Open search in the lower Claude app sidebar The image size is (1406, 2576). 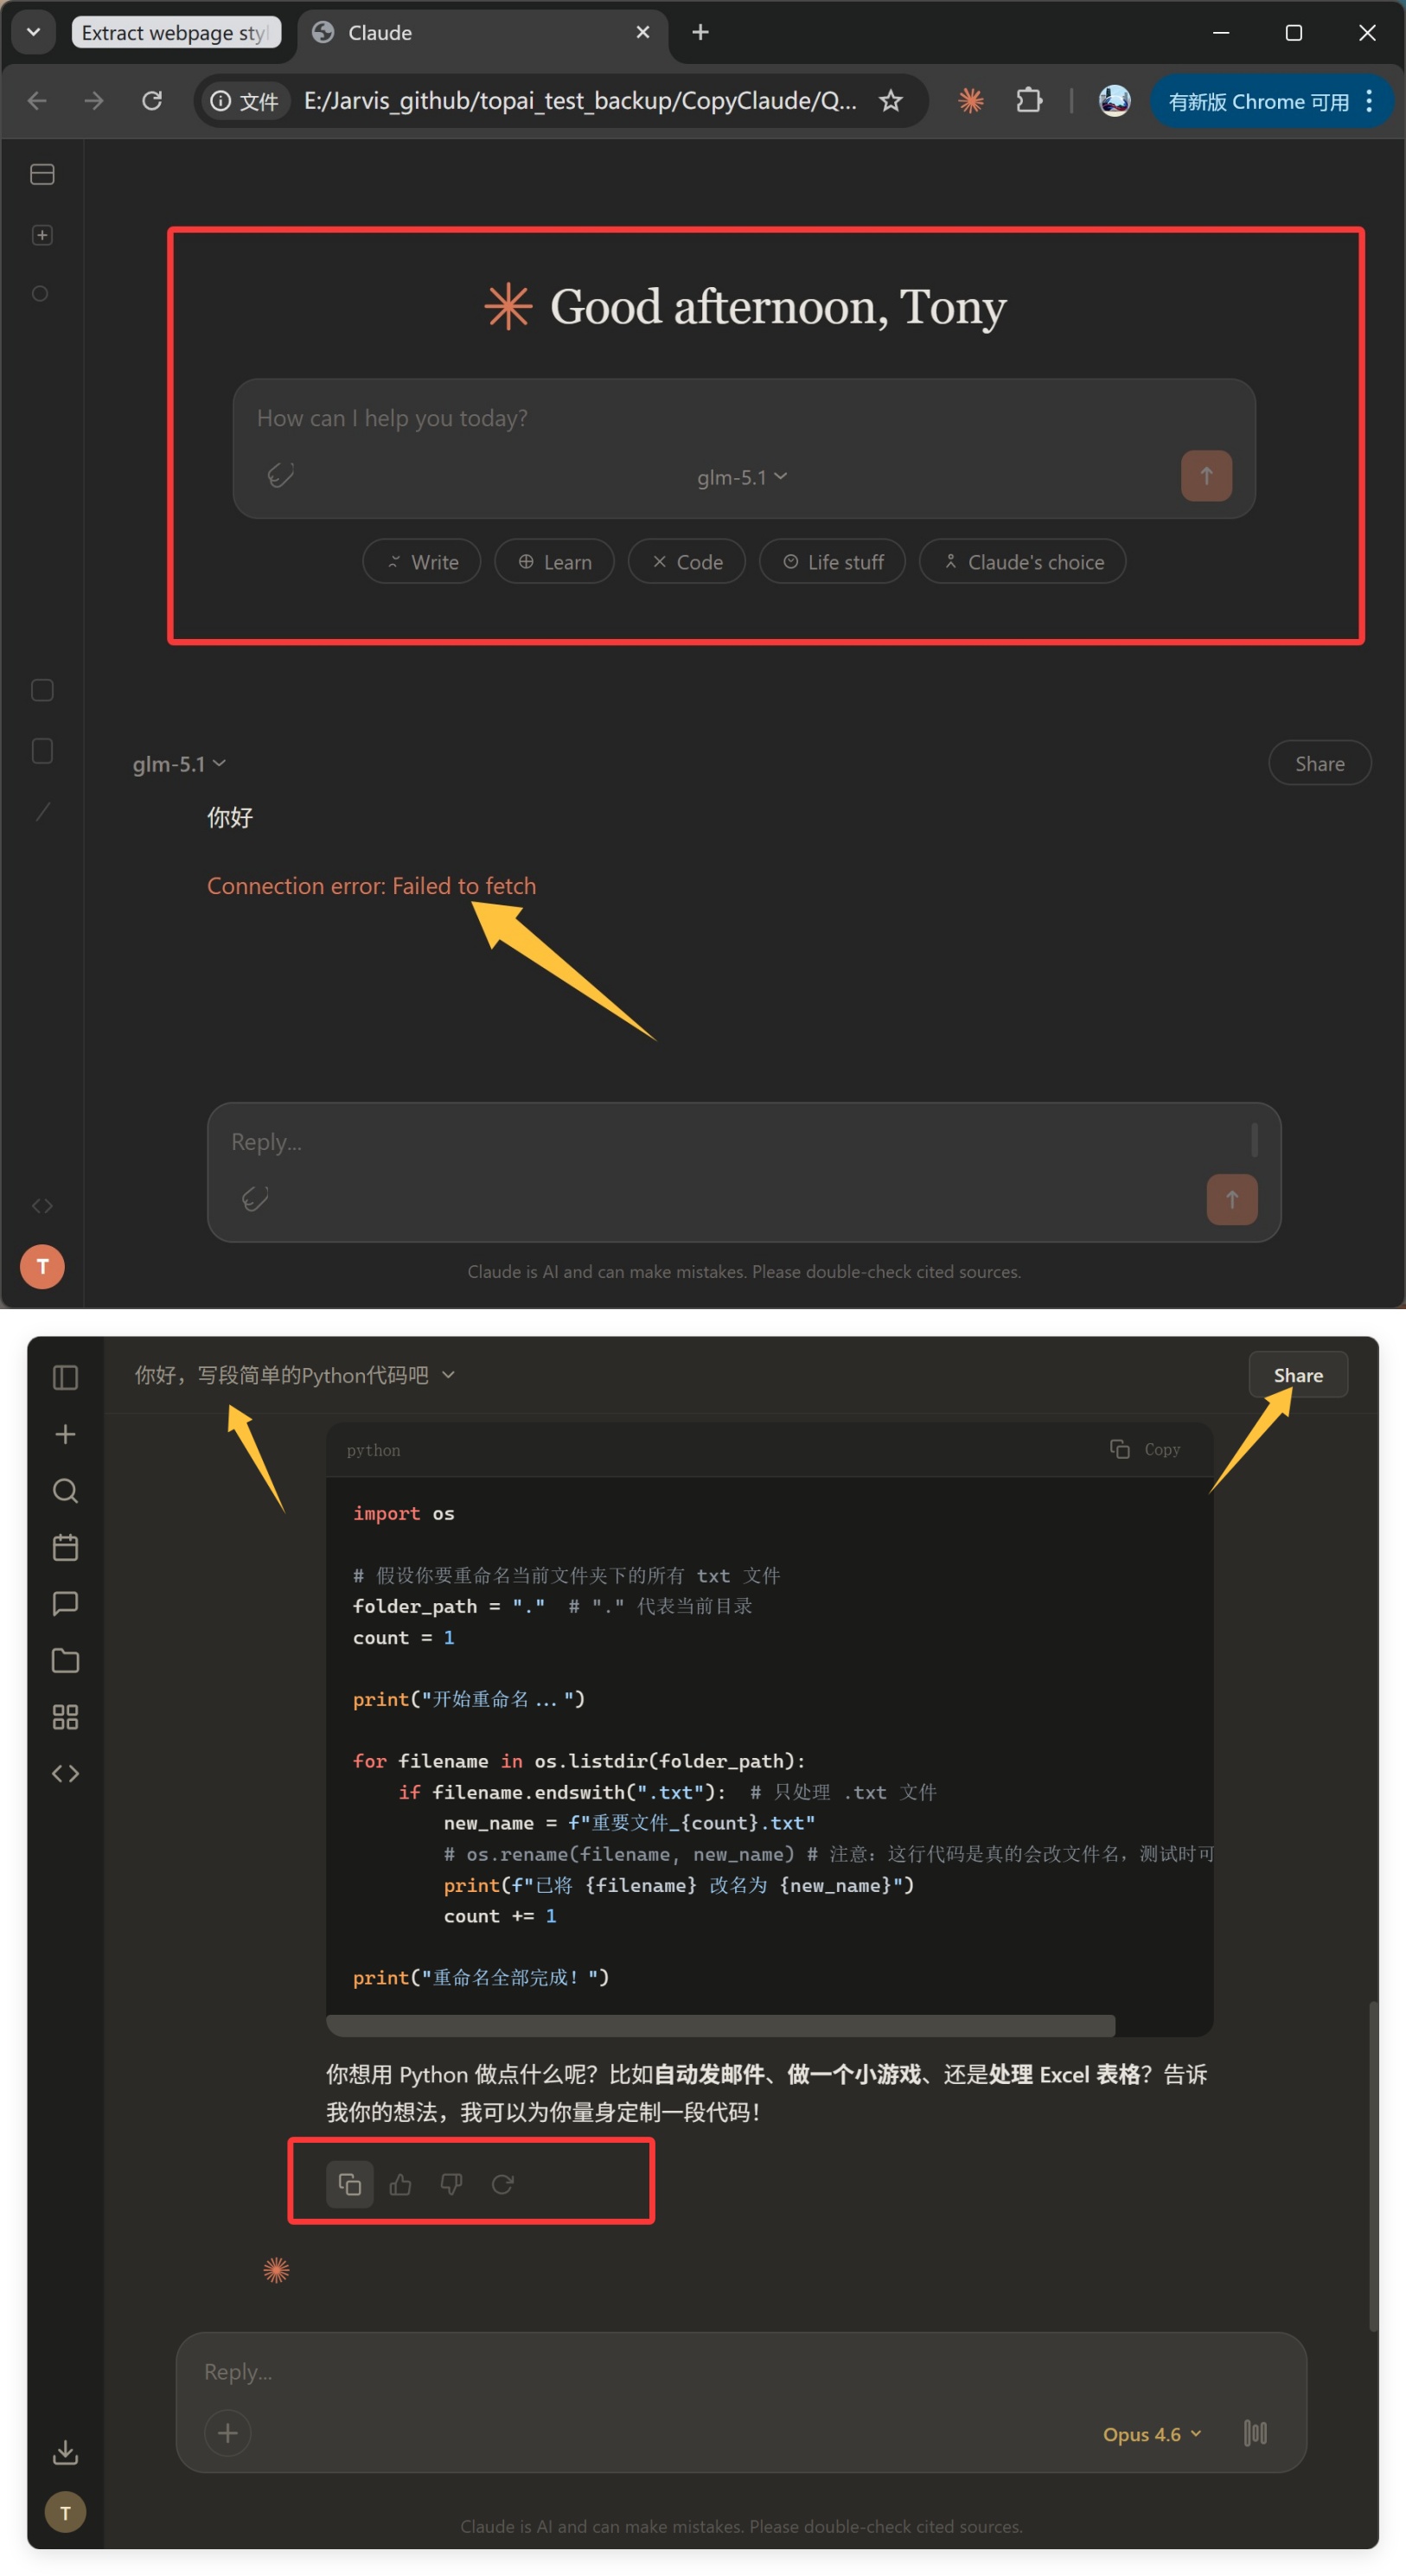click(x=65, y=1491)
